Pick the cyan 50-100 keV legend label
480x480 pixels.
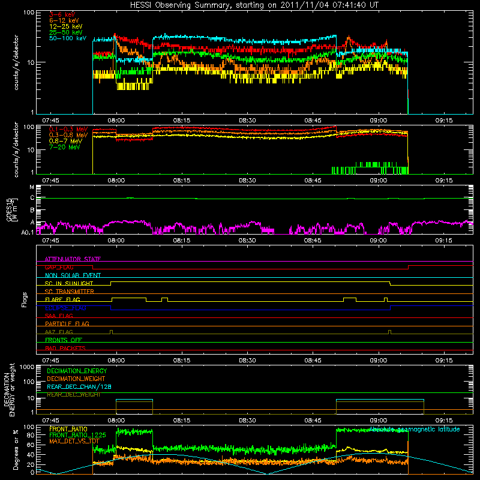tap(68, 38)
